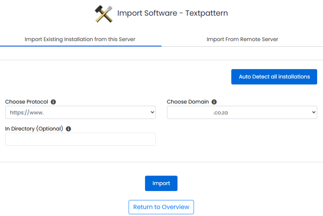Click the https://www. value in protocol select

coord(27,113)
